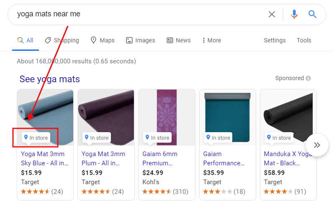Switch to the News tab
The height and width of the screenshot is (206, 334).
pyautogui.click(x=178, y=40)
